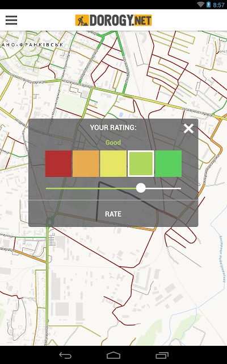This screenshot has width=227, height=364.
Task: Select the red rating swatch
Action: (x=58, y=164)
